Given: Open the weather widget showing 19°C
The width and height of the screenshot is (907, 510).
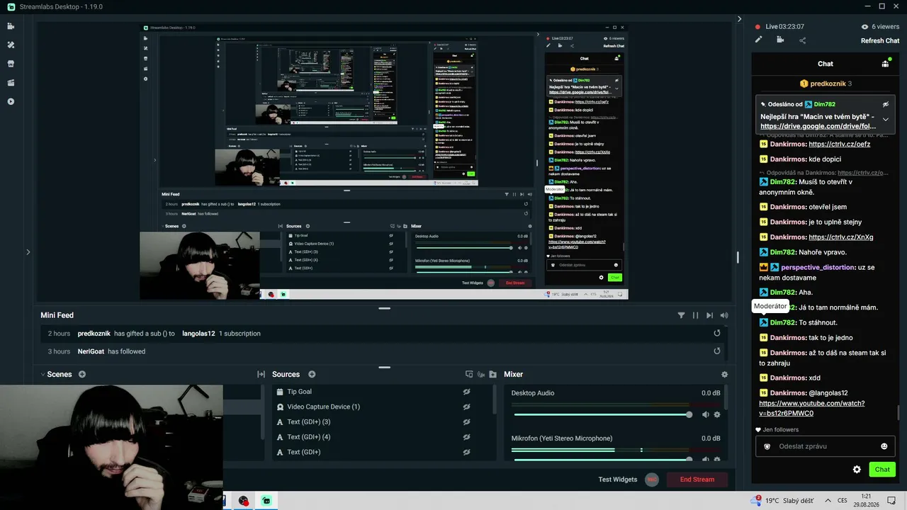Looking at the screenshot, I should (x=784, y=501).
